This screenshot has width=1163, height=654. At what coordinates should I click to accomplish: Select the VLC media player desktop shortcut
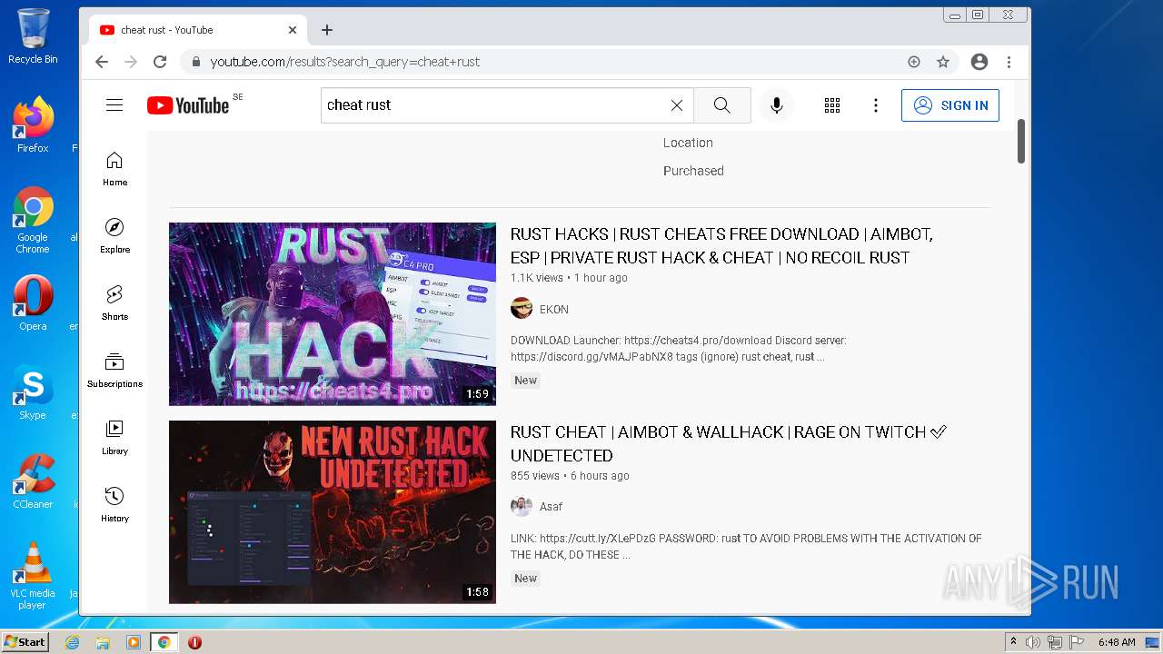pos(33,576)
